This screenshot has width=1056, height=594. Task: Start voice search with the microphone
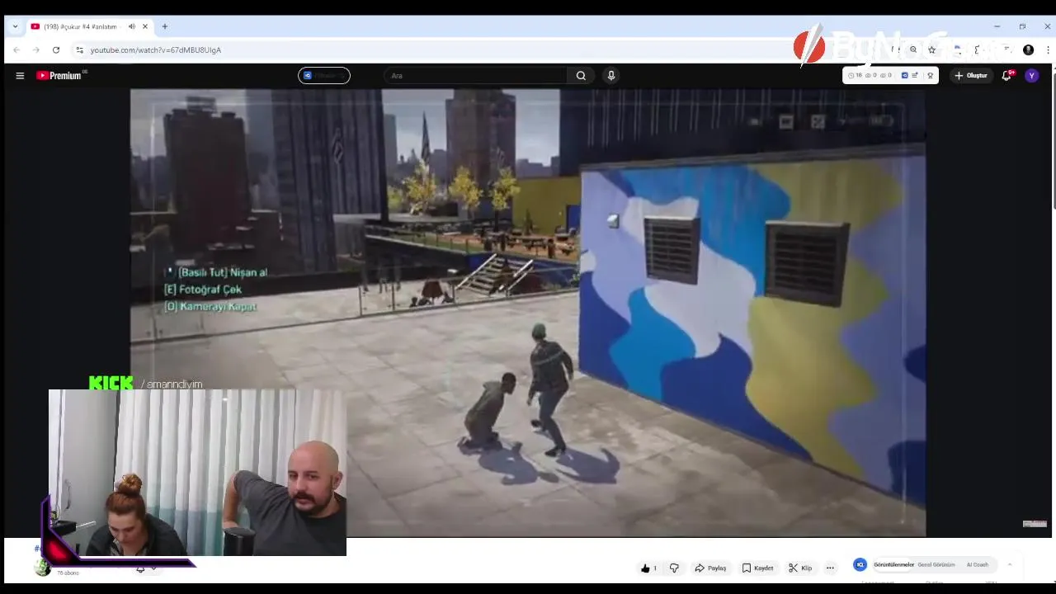click(611, 76)
